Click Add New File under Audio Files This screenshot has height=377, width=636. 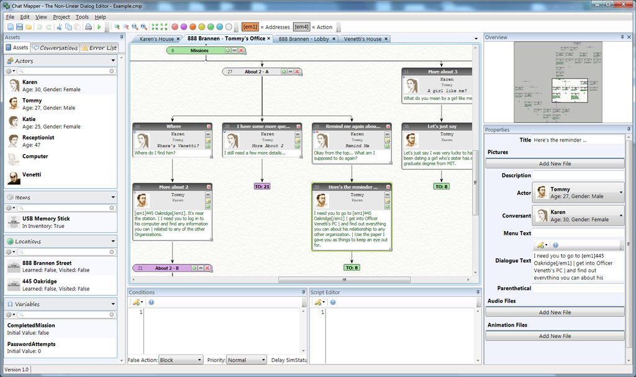coord(555,312)
